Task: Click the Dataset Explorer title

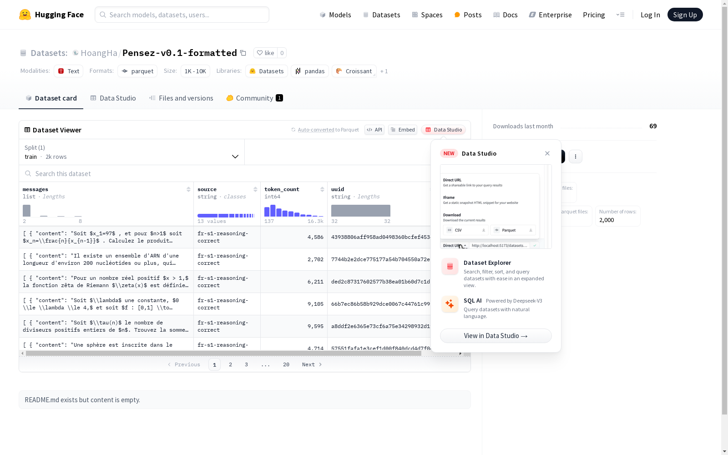Action: 487,263
